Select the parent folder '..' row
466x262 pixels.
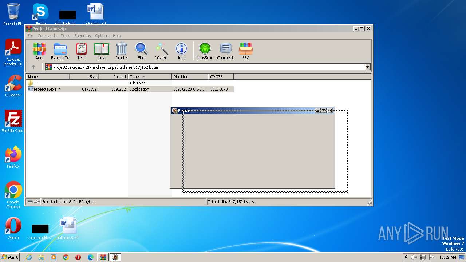tap(130, 83)
